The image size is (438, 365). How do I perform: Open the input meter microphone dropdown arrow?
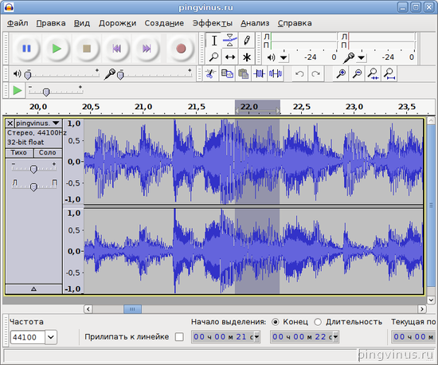coord(362,58)
